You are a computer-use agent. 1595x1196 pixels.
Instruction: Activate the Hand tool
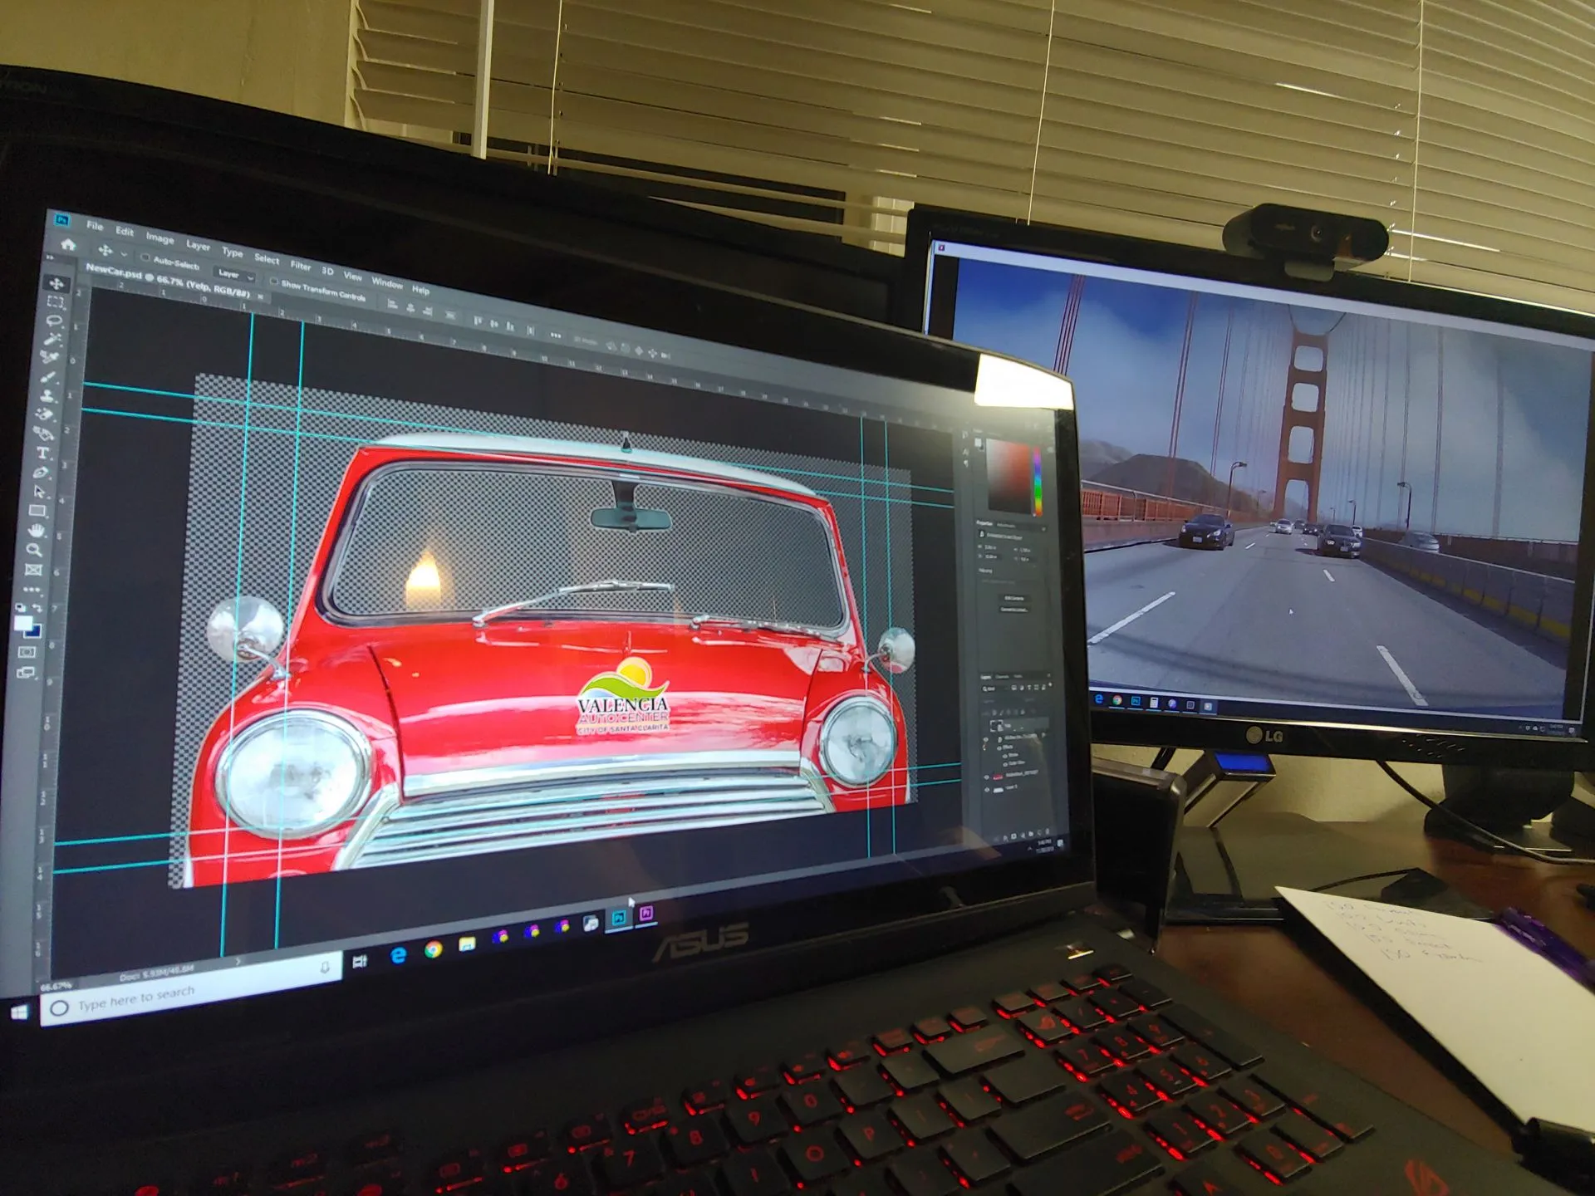click(37, 530)
